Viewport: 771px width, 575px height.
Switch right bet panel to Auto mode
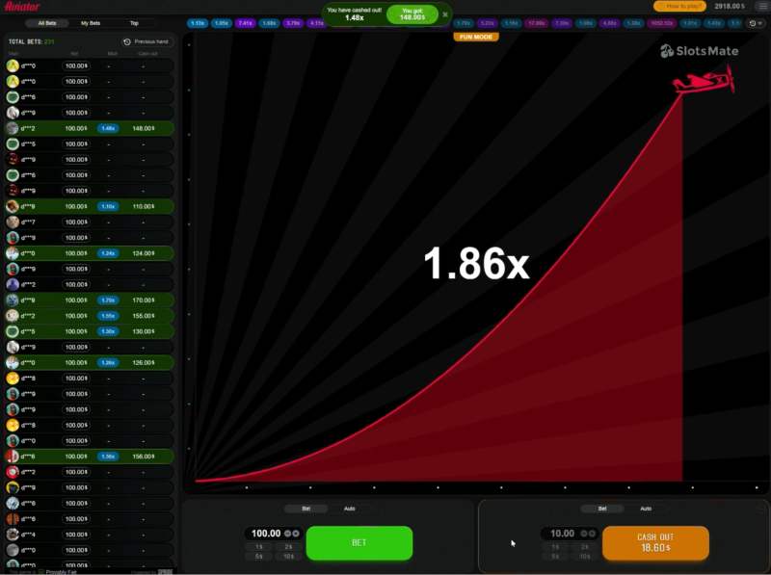(645, 509)
